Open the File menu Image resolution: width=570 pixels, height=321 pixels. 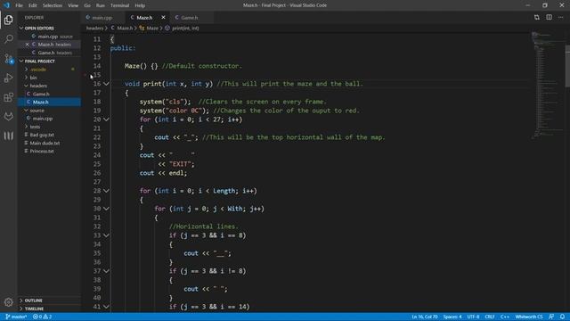[19, 5]
